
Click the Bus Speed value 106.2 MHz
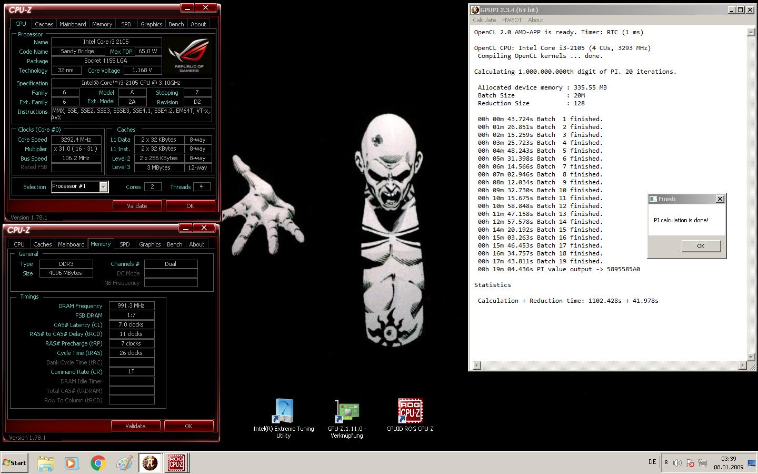point(76,159)
